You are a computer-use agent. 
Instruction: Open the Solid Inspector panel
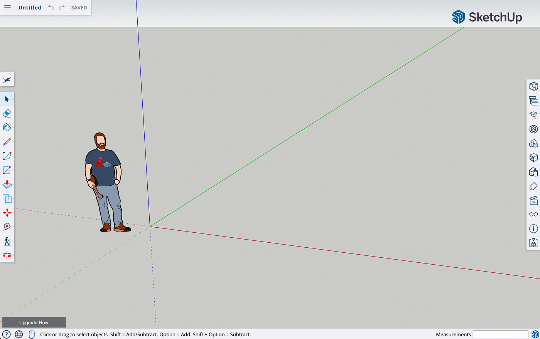pyautogui.click(x=533, y=243)
